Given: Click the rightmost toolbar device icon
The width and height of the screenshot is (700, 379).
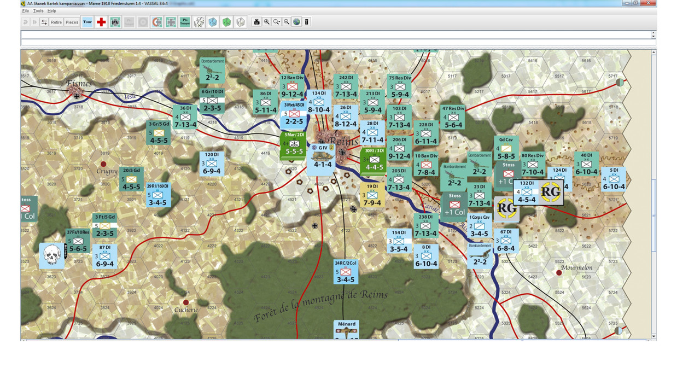Looking at the screenshot, I should [x=307, y=22].
